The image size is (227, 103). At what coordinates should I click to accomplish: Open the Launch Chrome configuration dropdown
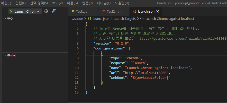(25, 12)
